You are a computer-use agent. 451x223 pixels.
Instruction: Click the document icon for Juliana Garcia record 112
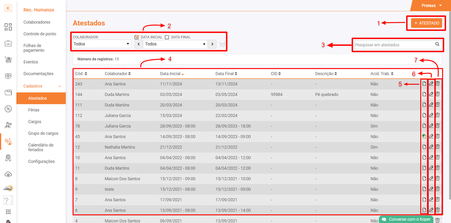point(424,115)
